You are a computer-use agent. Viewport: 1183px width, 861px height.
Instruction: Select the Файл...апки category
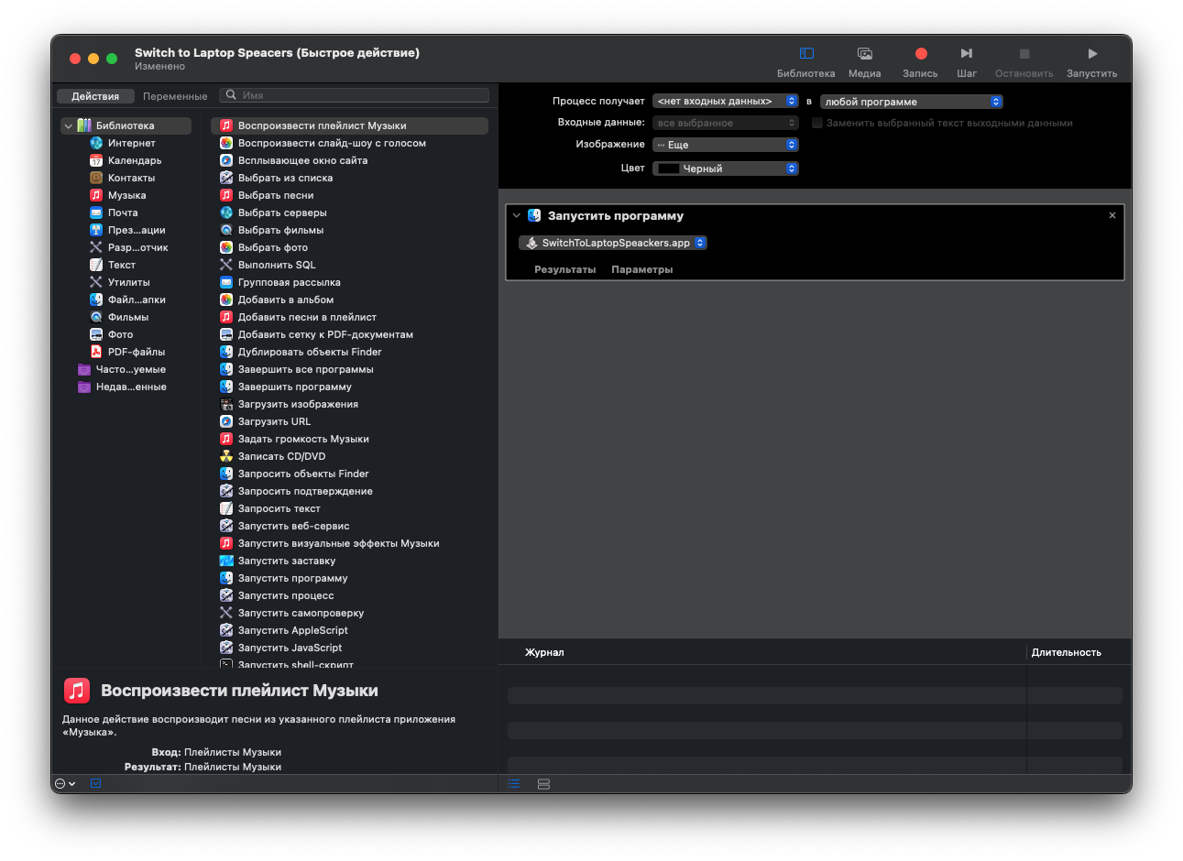click(137, 300)
